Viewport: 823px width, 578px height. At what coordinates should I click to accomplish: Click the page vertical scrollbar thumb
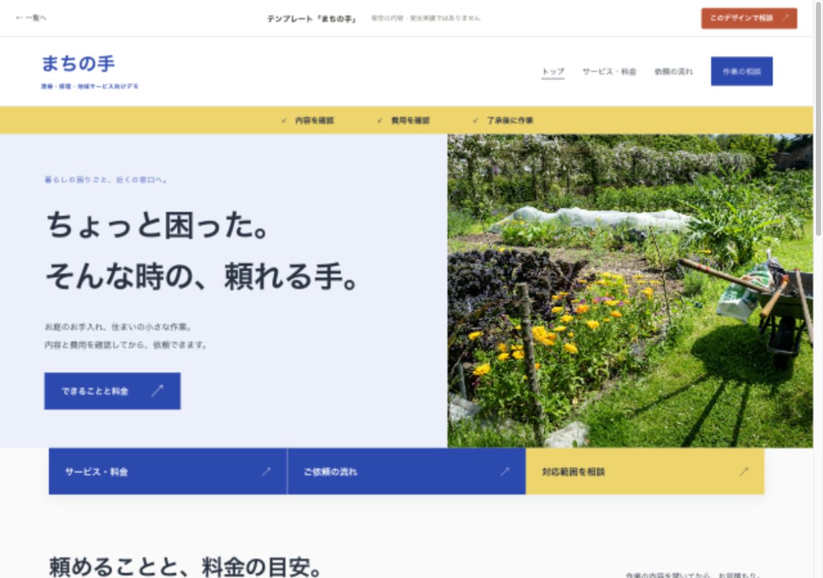click(818, 119)
